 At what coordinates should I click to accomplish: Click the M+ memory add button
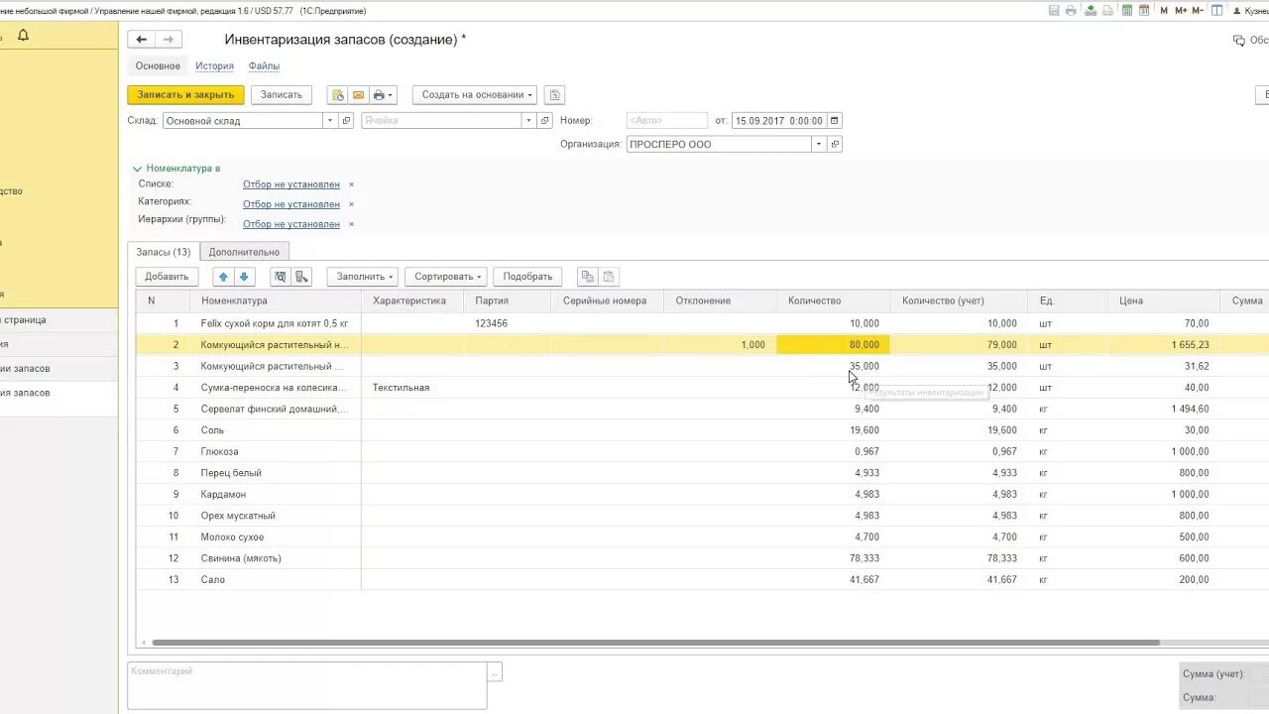tap(1180, 11)
